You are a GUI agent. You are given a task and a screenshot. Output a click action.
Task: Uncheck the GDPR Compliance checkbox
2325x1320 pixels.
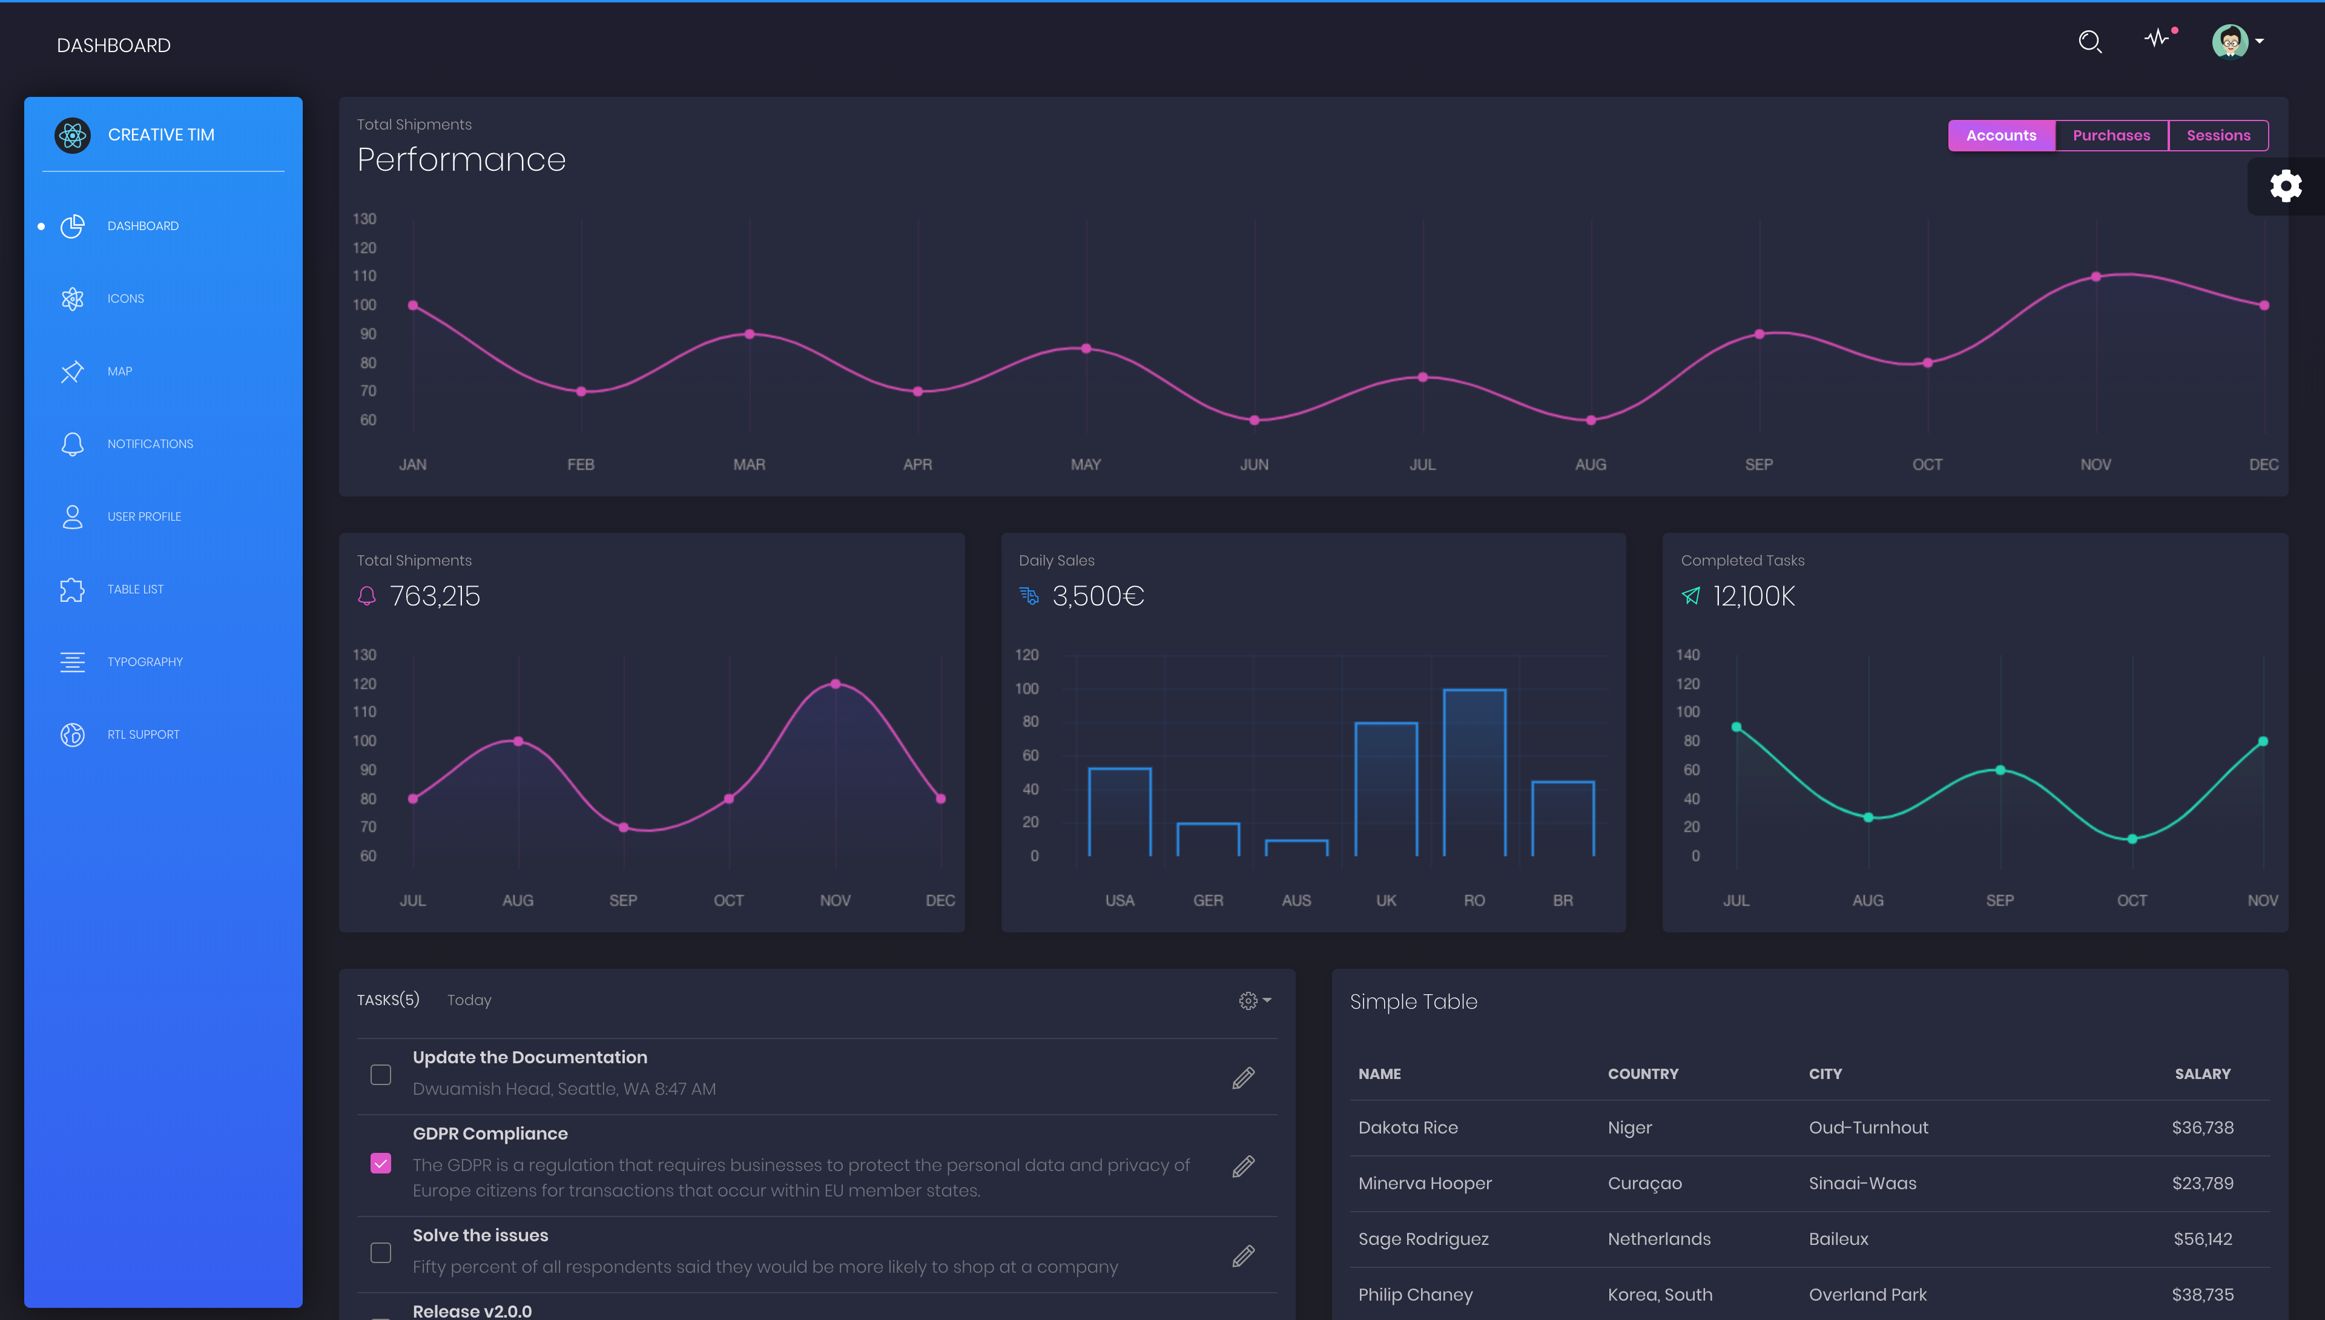tap(381, 1163)
